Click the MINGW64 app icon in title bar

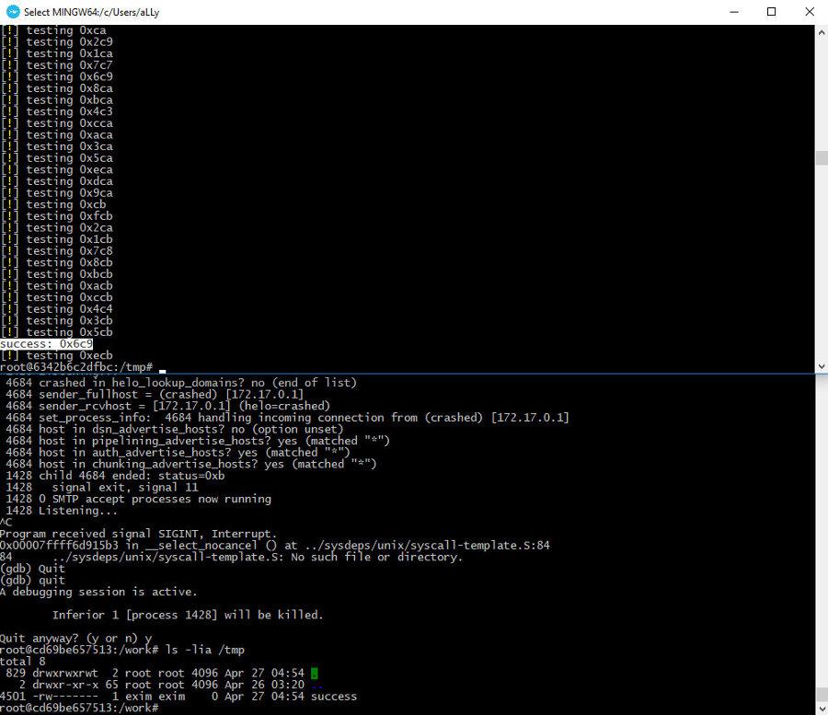[11, 12]
